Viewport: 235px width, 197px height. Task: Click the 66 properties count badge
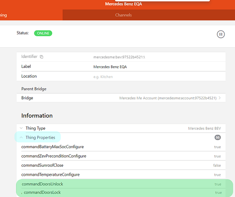tap(218, 138)
